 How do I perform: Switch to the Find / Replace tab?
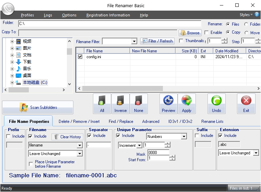coord(121,121)
